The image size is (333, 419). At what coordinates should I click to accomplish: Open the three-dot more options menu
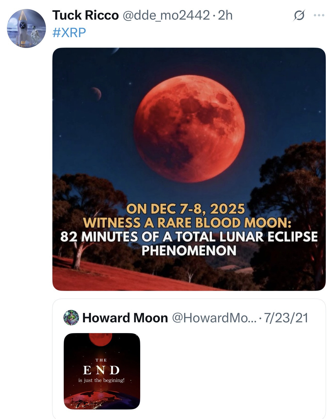coord(319,15)
